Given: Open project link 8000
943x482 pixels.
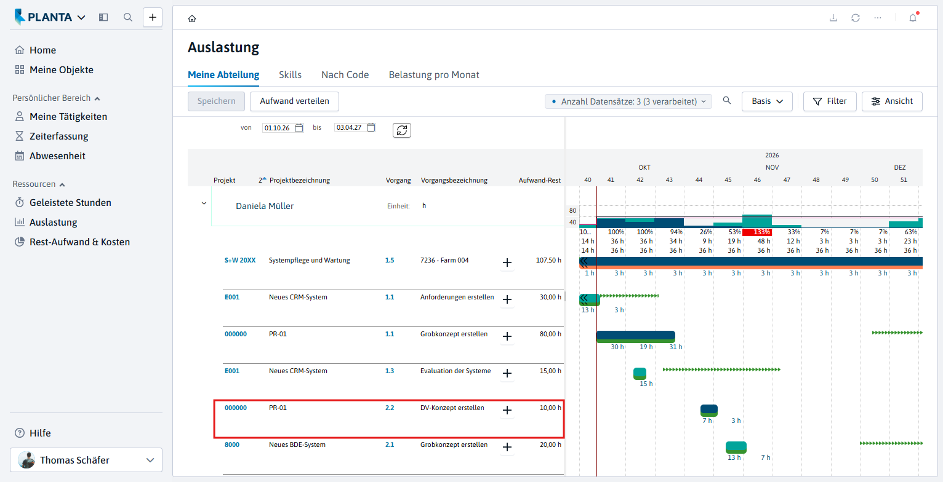Looking at the screenshot, I should [x=232, y=445].
